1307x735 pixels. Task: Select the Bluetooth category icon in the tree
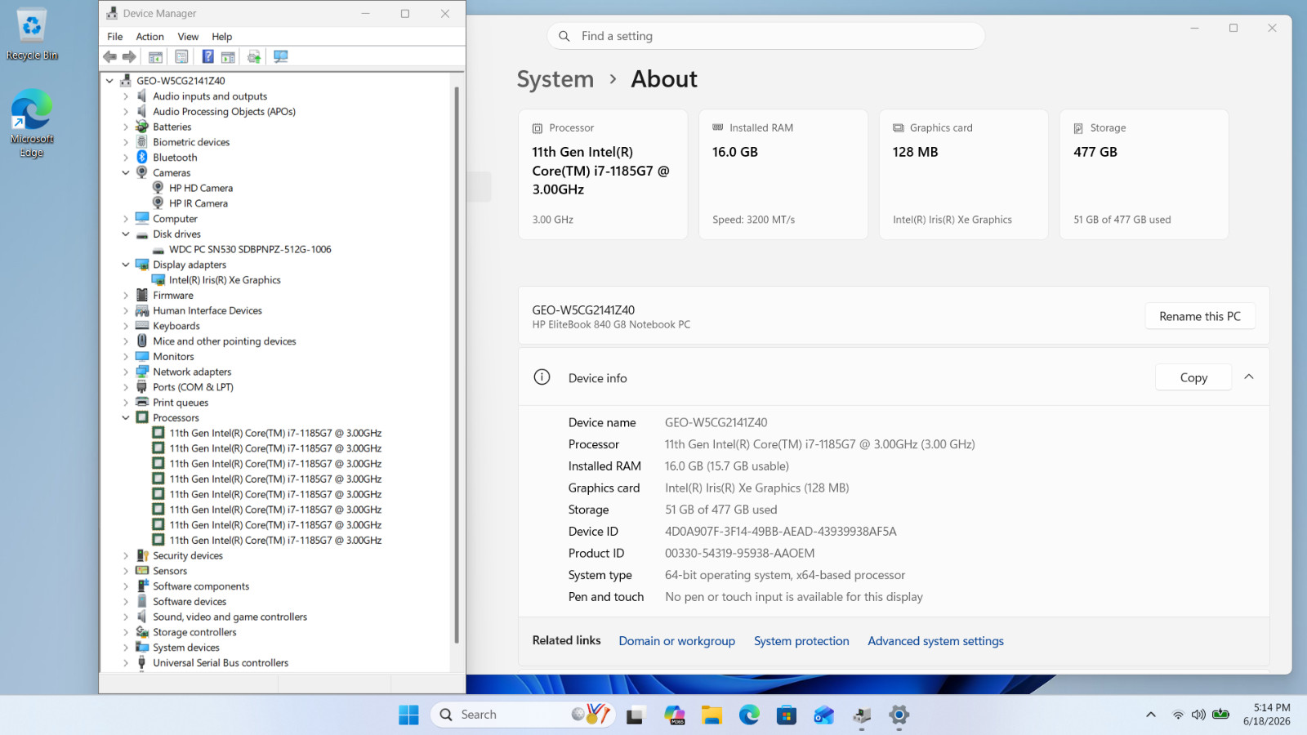142,157
